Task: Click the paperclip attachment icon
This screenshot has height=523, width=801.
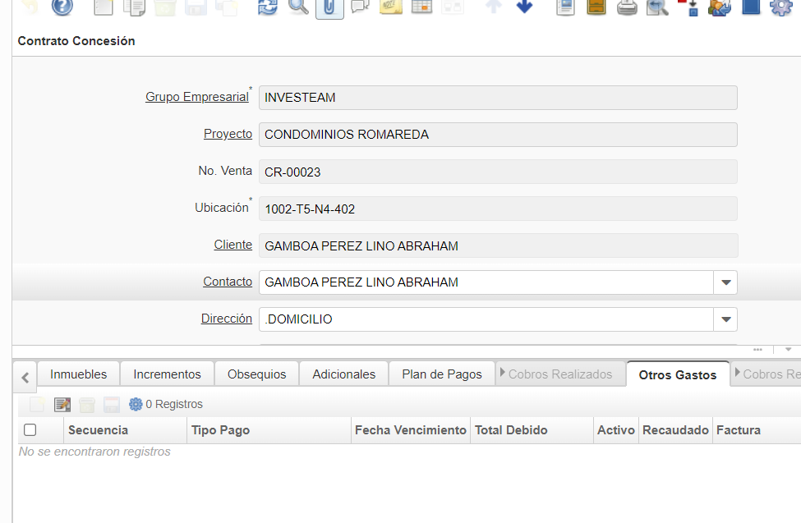Action: tap(329, 7)
